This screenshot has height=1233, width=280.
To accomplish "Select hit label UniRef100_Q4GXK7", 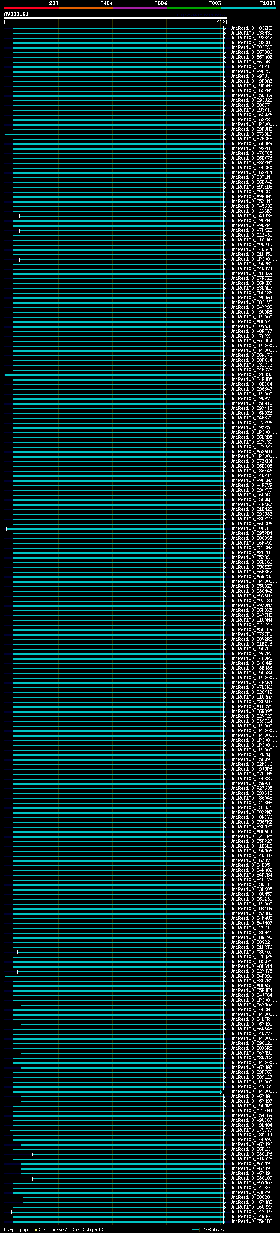I will [251, 504].
